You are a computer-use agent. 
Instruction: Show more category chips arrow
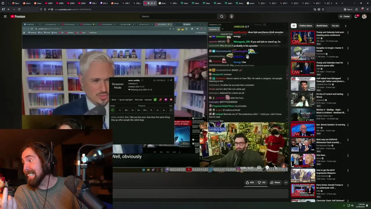coord(345,26)
